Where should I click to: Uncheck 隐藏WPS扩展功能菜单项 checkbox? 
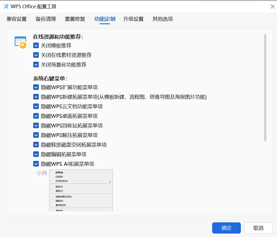pos(36,87)
